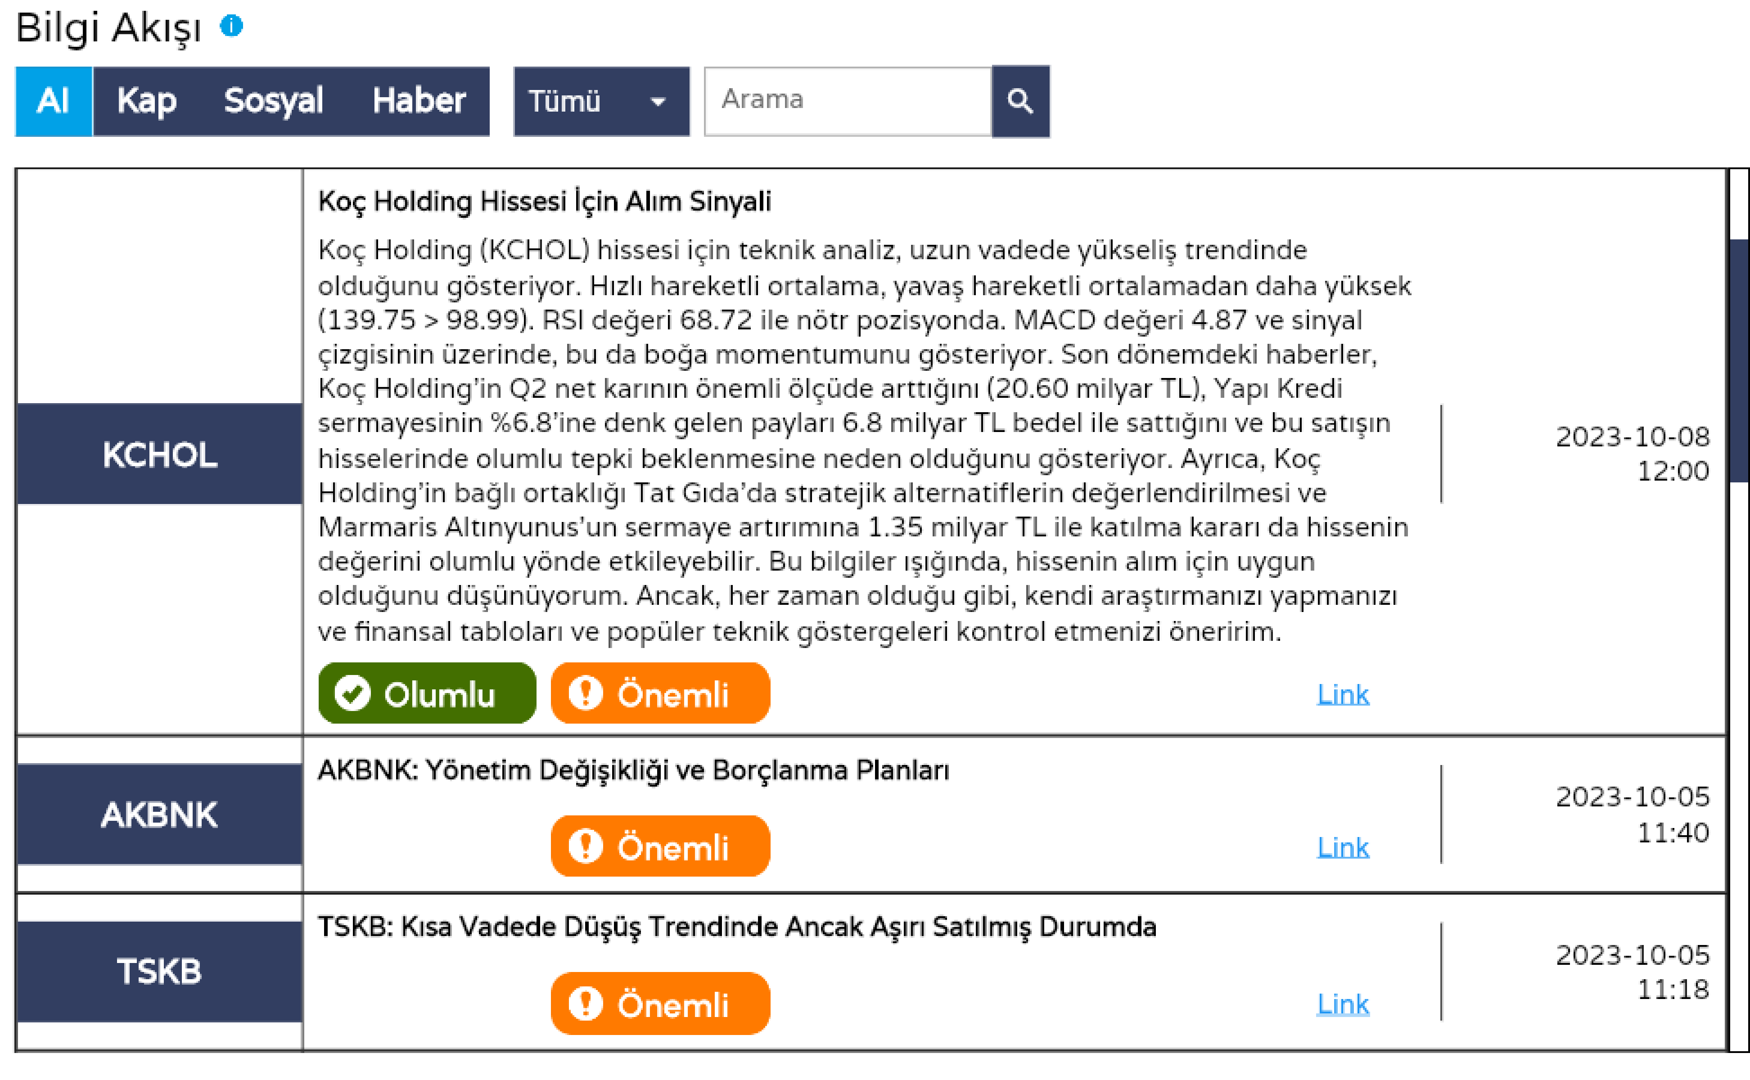Click the Olumlu green checkmark badge
This screenshot has width=1750, height=1080.
pos(427,693)
